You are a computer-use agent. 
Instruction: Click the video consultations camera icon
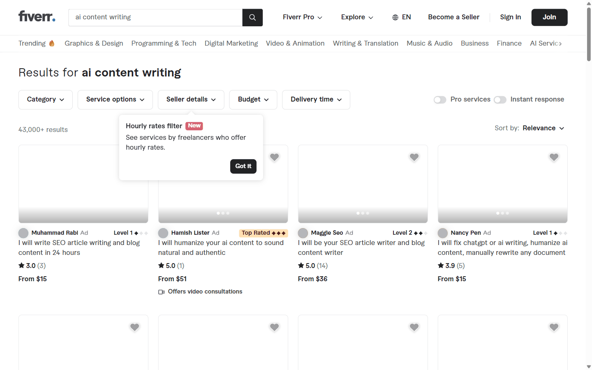coord(161,292)
